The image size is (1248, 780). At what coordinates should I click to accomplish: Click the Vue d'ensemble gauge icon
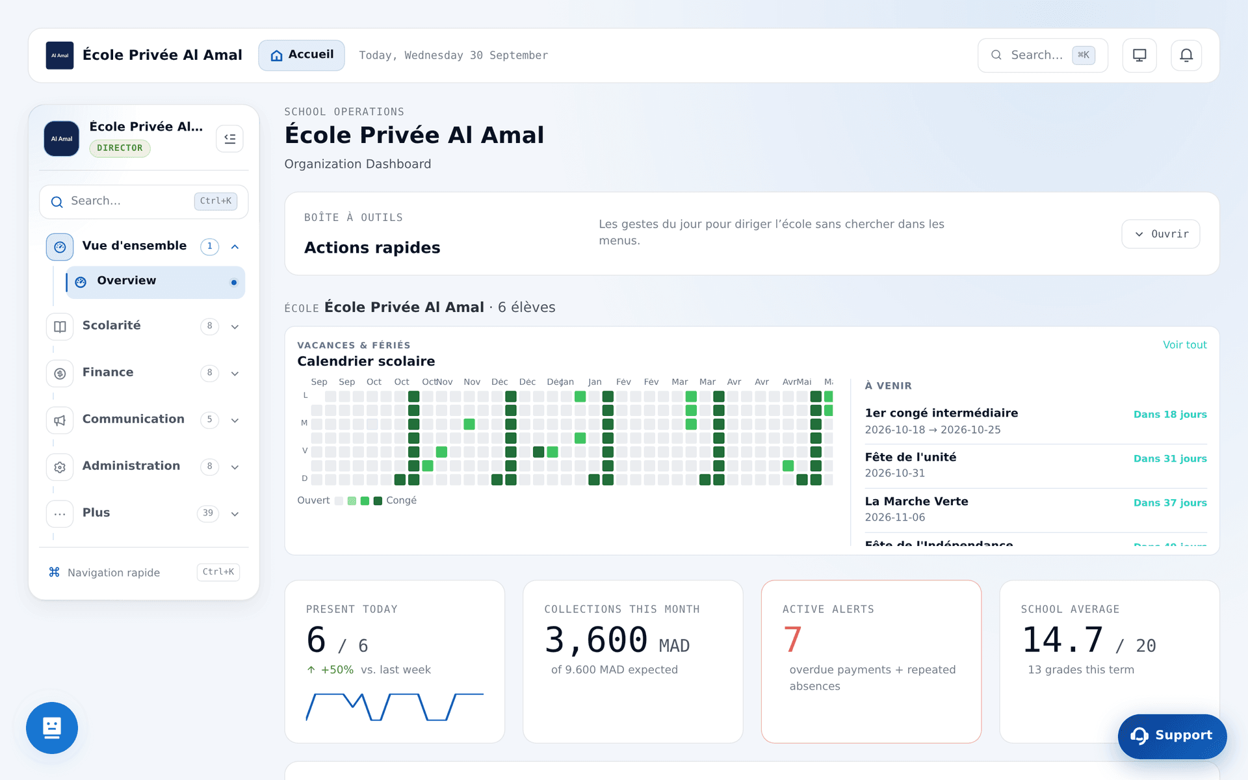click(x=60, y=247)
